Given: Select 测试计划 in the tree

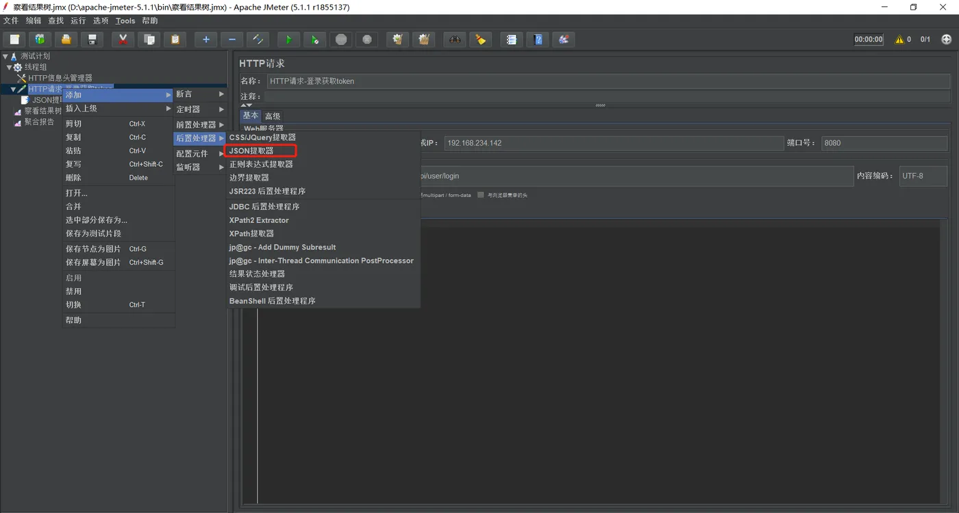Looking at the screenshot, I should coord(35,56).
